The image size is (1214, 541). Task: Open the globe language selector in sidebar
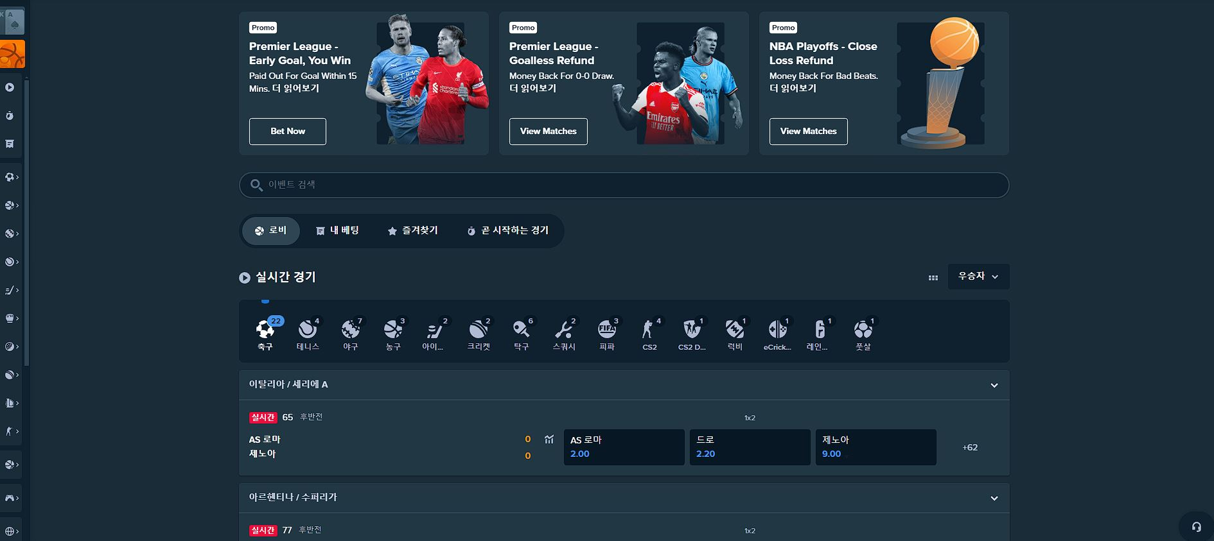11,531
